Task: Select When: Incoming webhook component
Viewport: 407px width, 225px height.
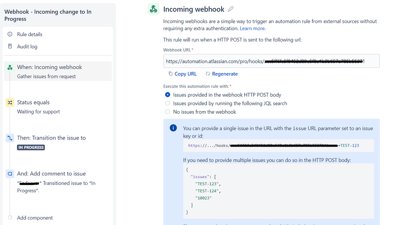Action: (58, 71)
